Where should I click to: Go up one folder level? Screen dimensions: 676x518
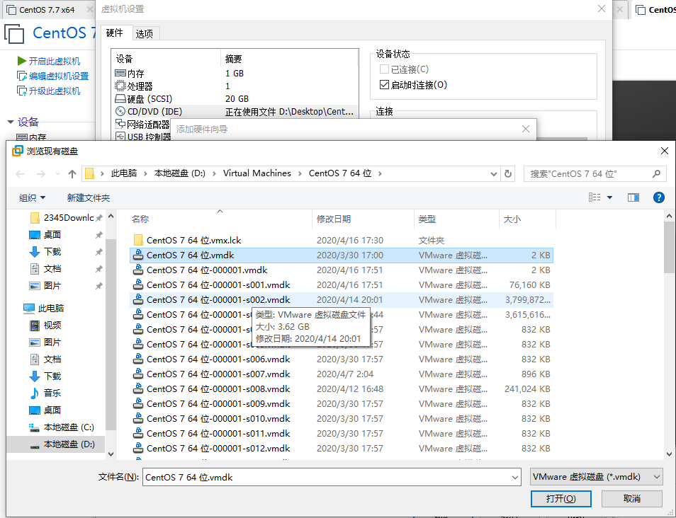point(72,174)
